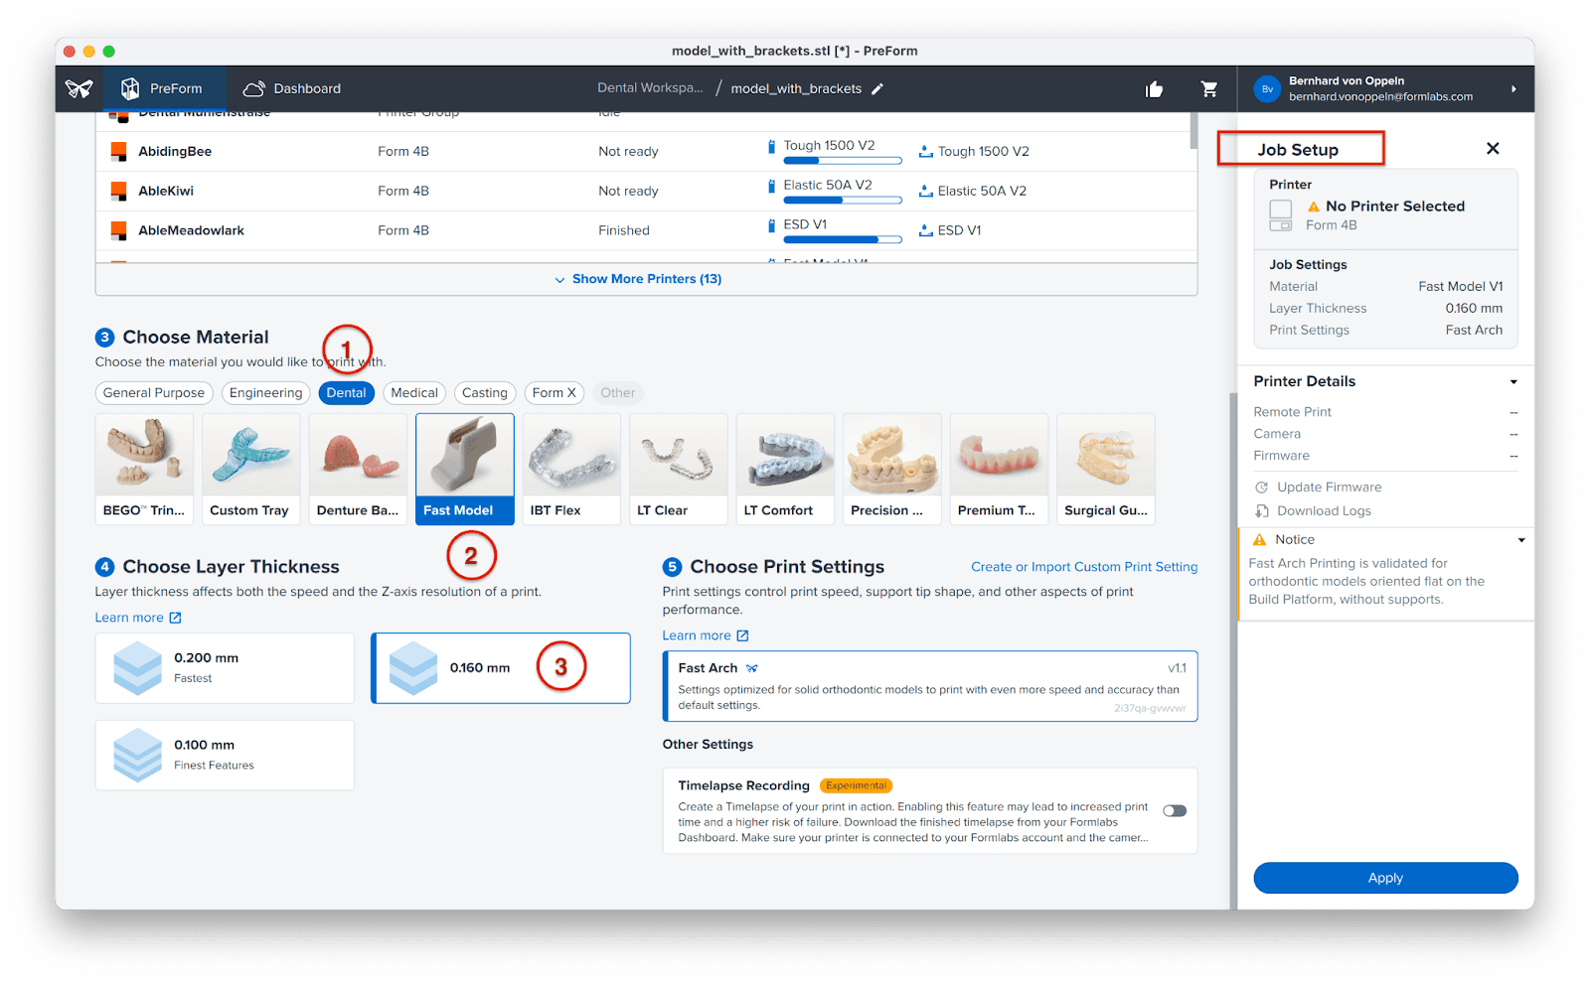This screenshot has width=1590, height=983.
Task: Collapse the Notice section arrow
Action: point(1520,540)
